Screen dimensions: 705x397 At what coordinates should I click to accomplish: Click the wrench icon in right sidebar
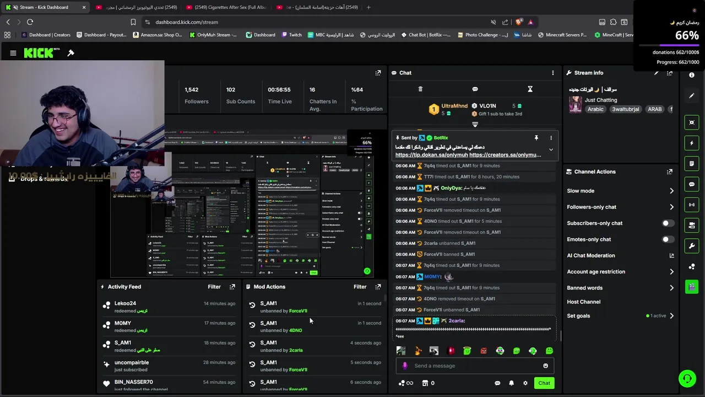(x=692, y=246)
